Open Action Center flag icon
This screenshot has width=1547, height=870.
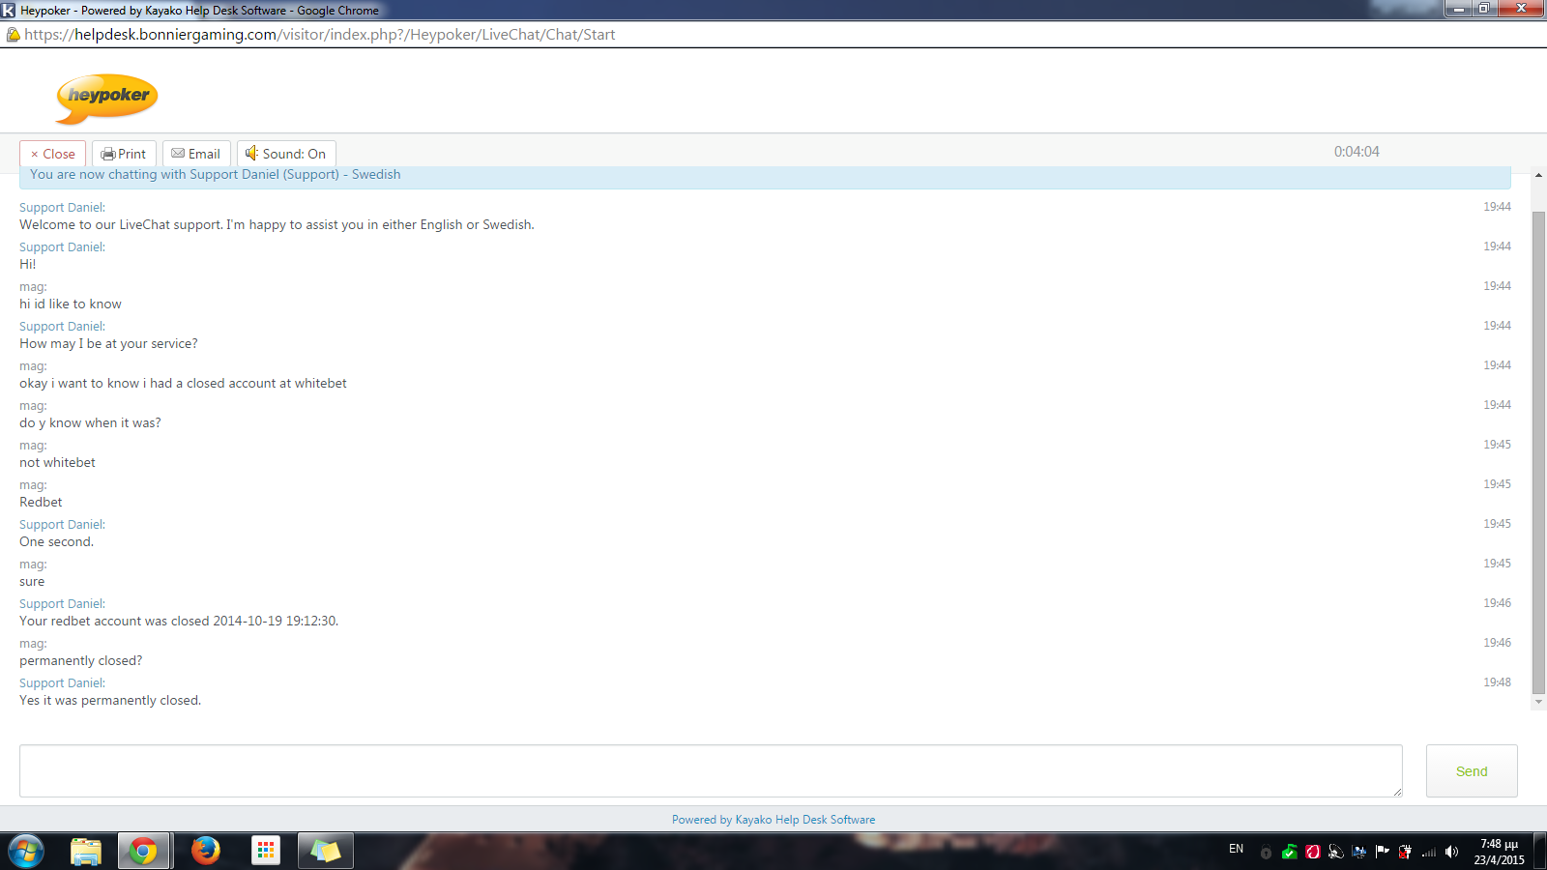tap(1382, 852)
